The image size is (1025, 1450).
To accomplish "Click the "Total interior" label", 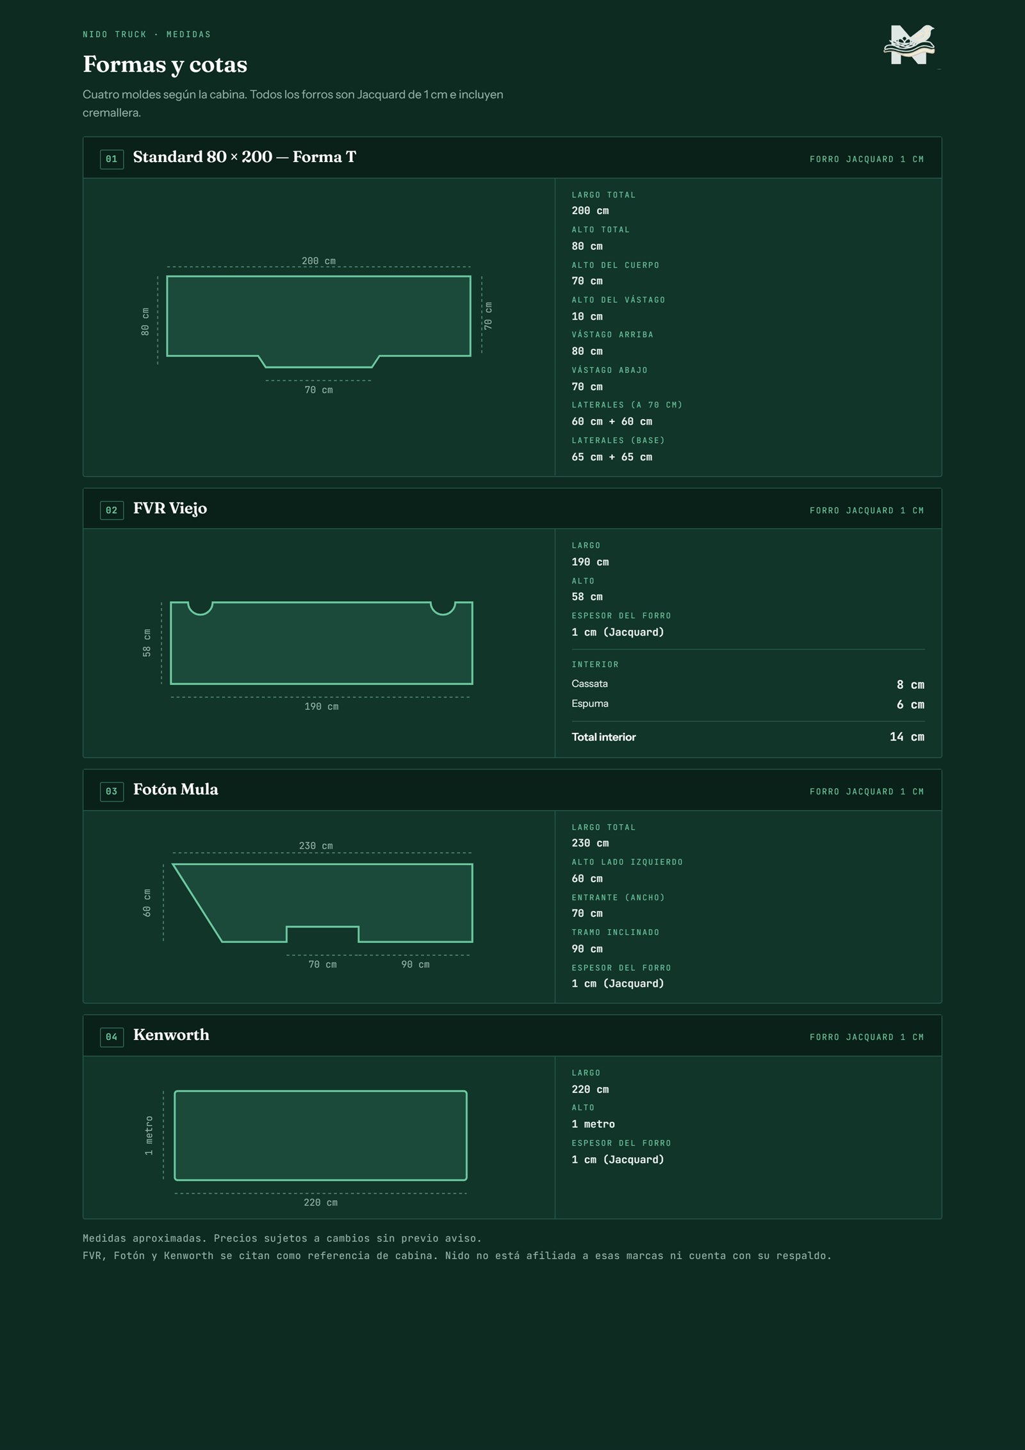I will pos(603,737).
